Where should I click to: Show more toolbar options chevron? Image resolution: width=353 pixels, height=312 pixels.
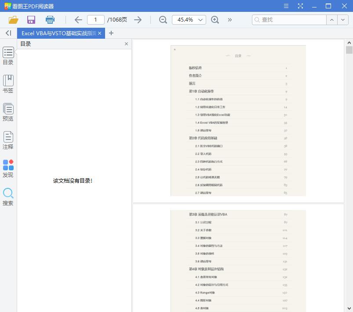pos(229,20)
